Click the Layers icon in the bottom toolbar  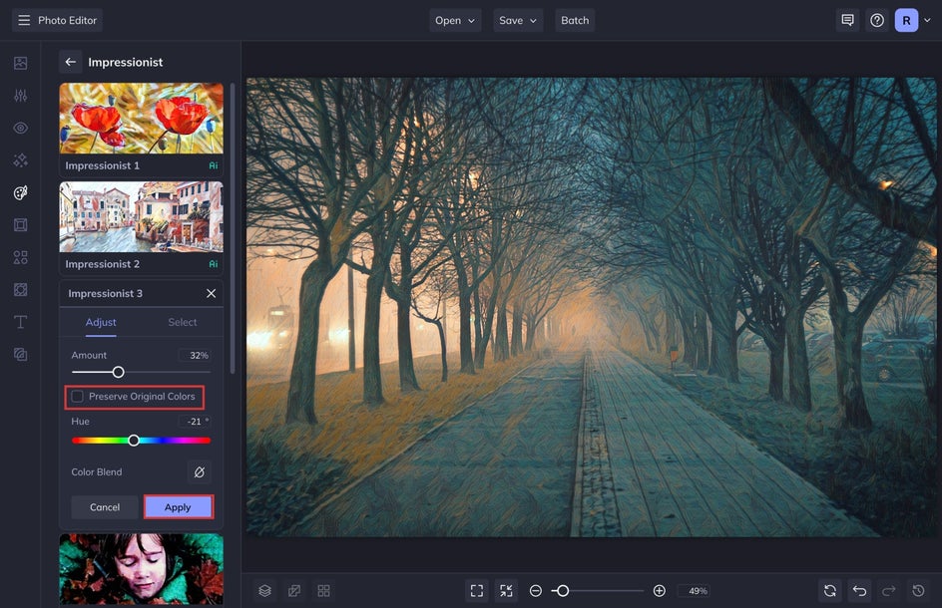264,590
